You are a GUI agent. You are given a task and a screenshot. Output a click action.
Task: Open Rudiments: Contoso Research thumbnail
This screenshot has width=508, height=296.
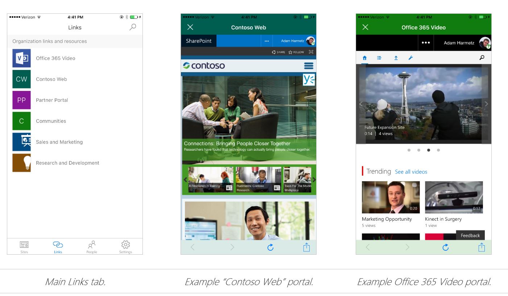(259, 180)
